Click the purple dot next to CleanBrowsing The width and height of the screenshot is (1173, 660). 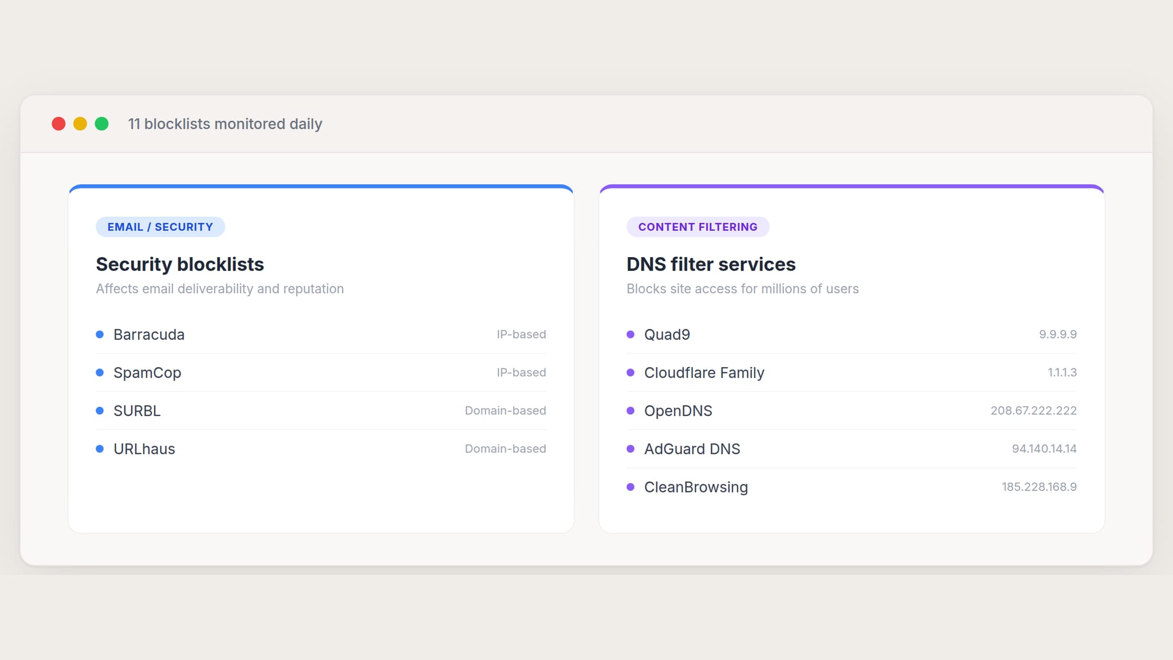click(631, 487)
